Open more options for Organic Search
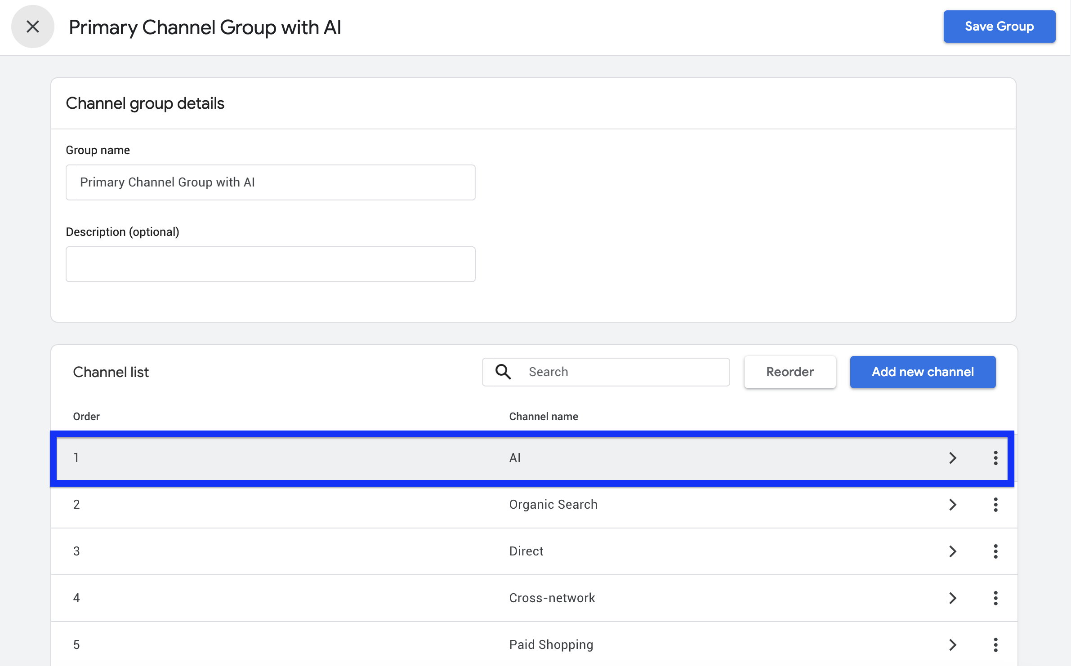The width and height of the screenshot is (1071, 666). pos(995,504)
